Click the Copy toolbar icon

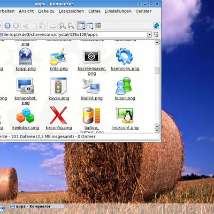(34, 26)
